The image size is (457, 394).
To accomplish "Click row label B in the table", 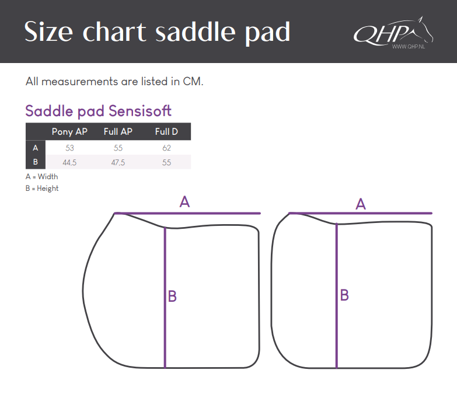I will click(x=36, y=162).
